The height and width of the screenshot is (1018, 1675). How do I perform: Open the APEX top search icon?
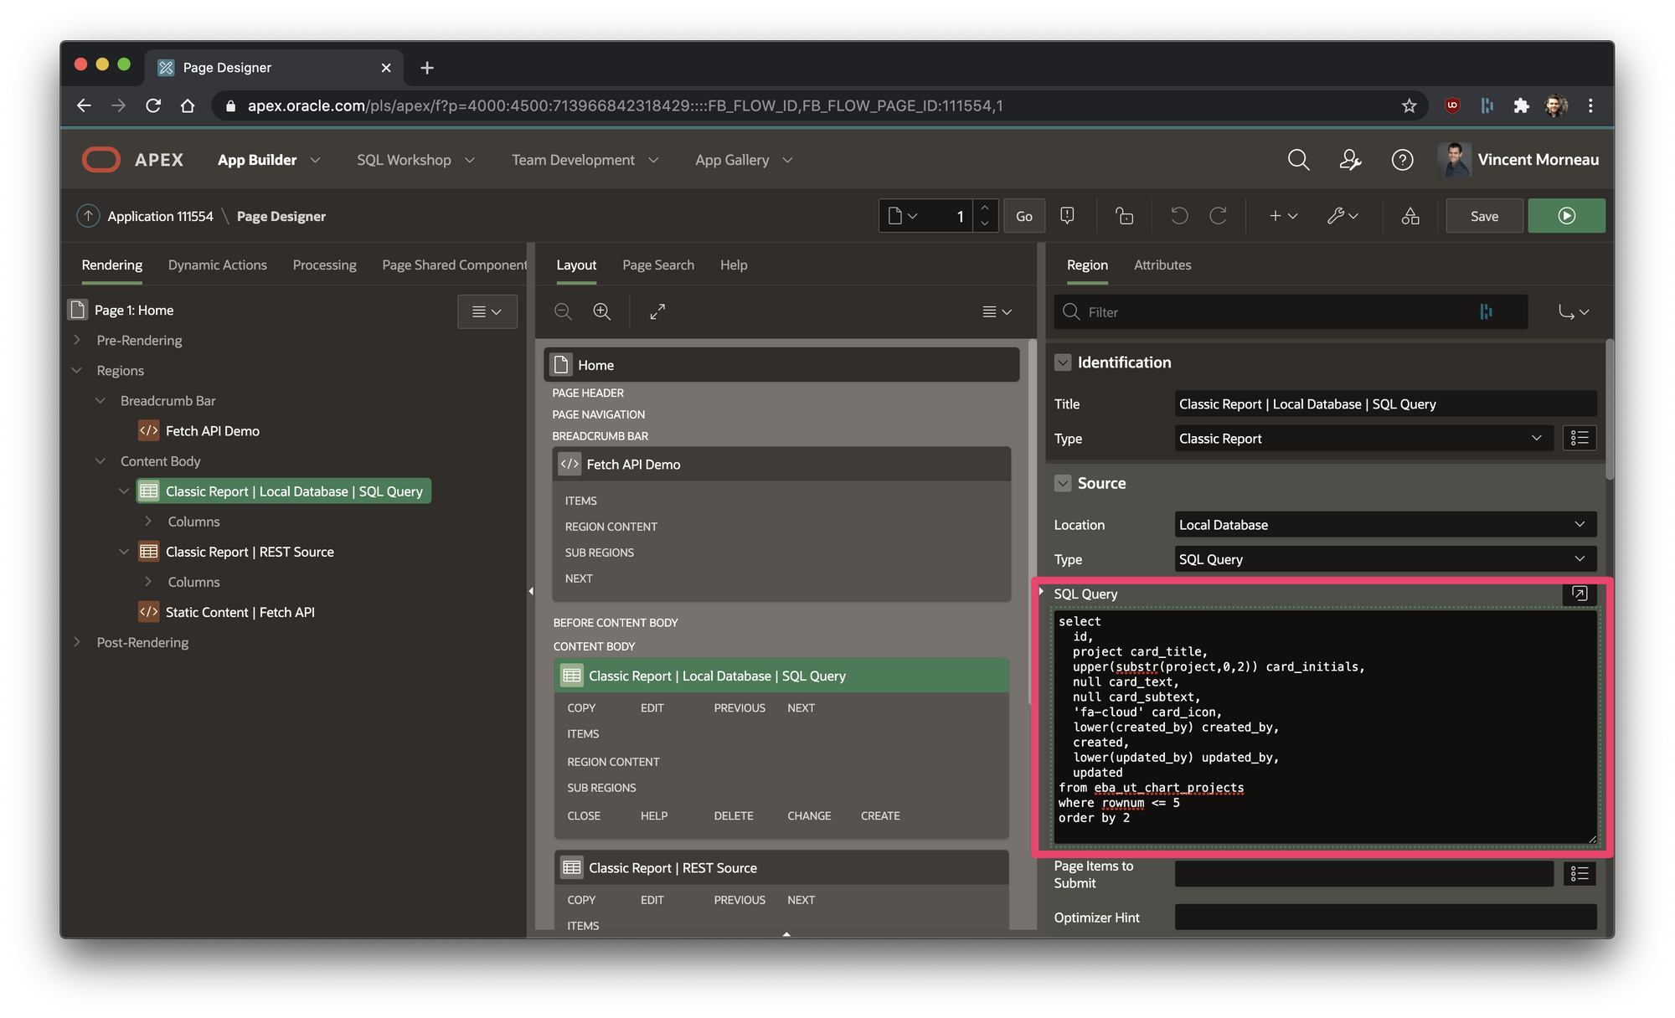click(1298, 160)
